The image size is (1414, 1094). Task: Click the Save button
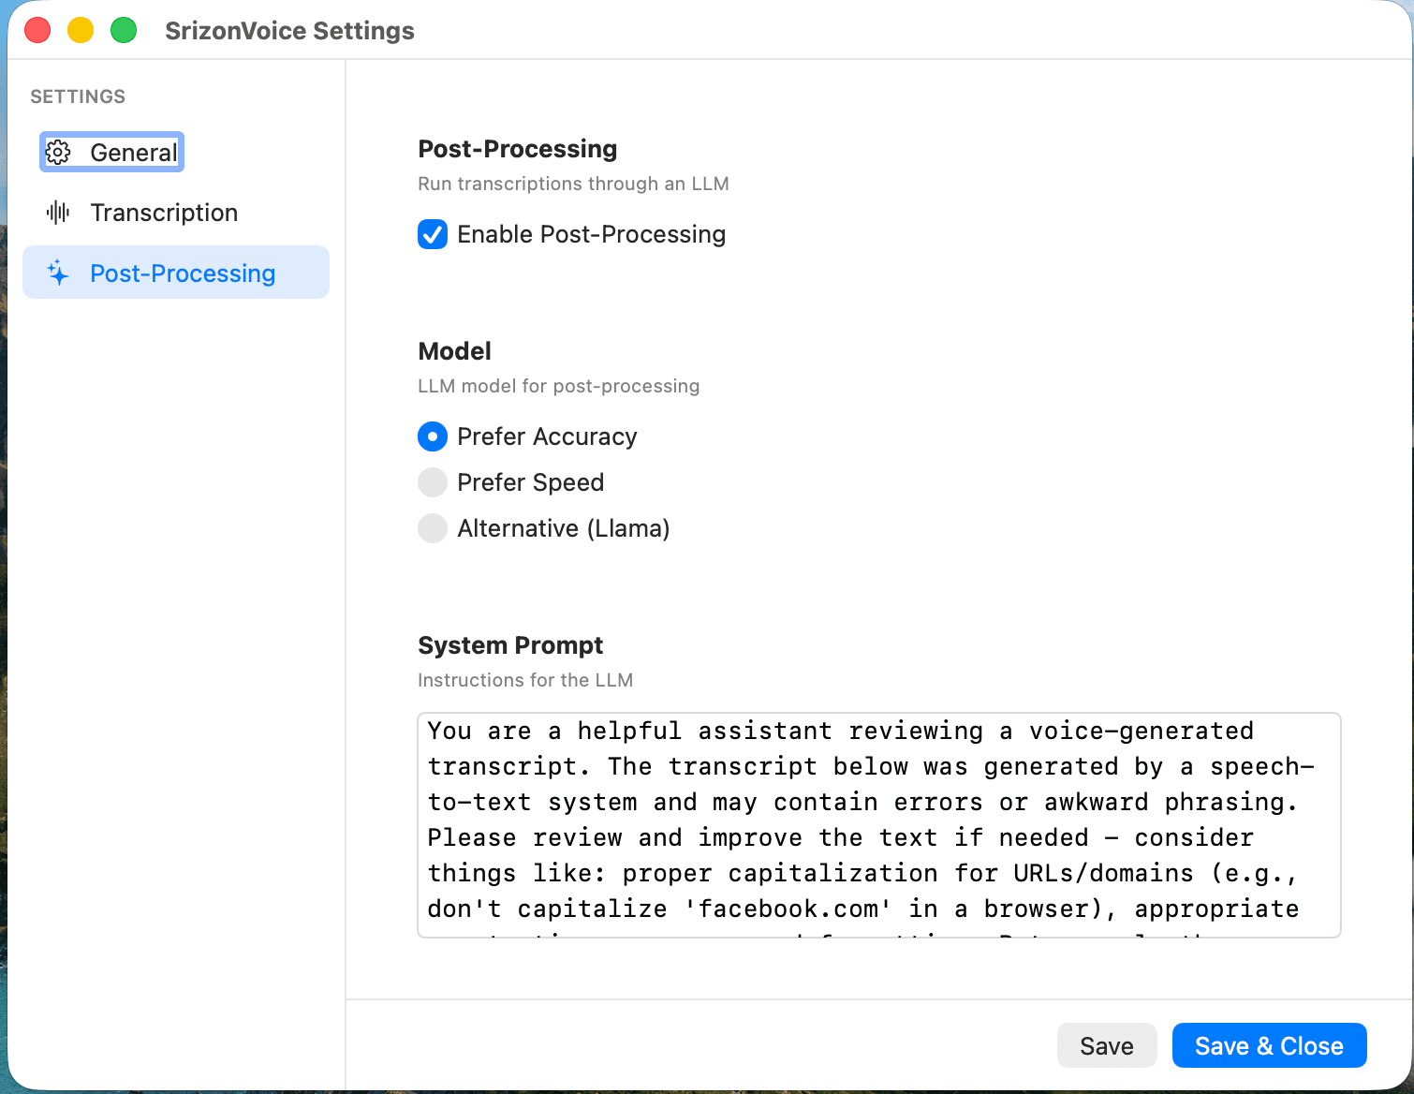point(1107,1045)
